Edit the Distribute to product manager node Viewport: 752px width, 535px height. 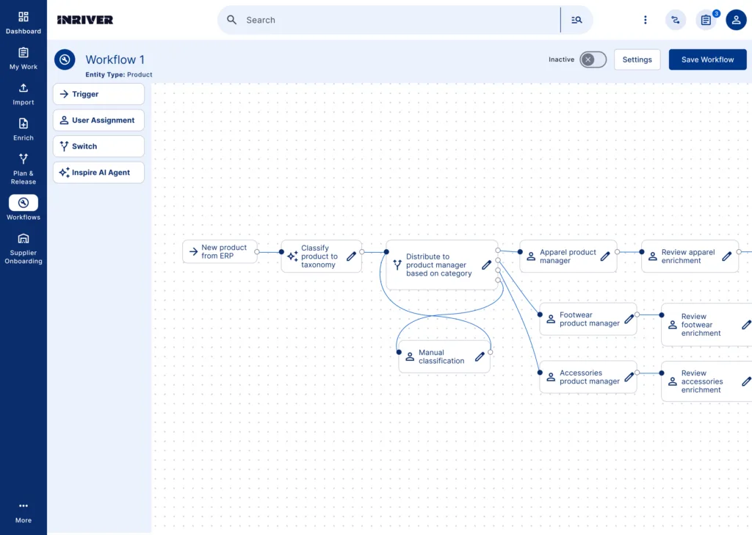coord(486,265)
